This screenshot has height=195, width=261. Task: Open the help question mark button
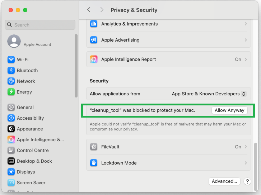pos(247,181)
